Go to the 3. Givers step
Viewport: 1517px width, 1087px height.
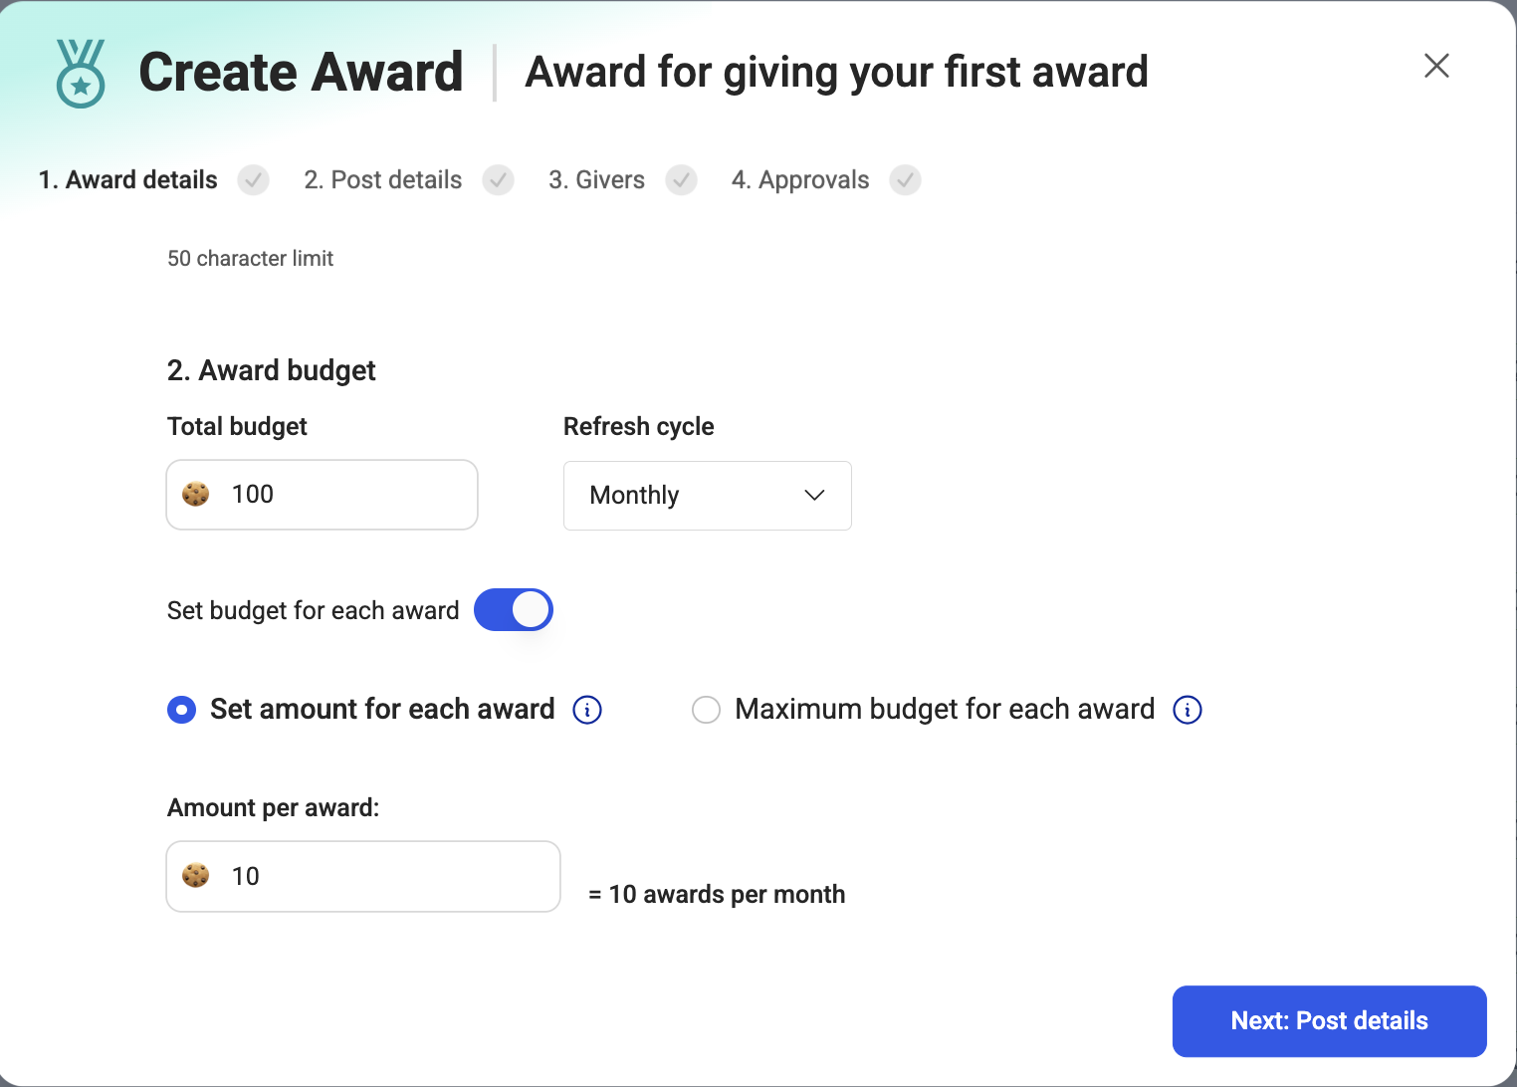(597, 180)
